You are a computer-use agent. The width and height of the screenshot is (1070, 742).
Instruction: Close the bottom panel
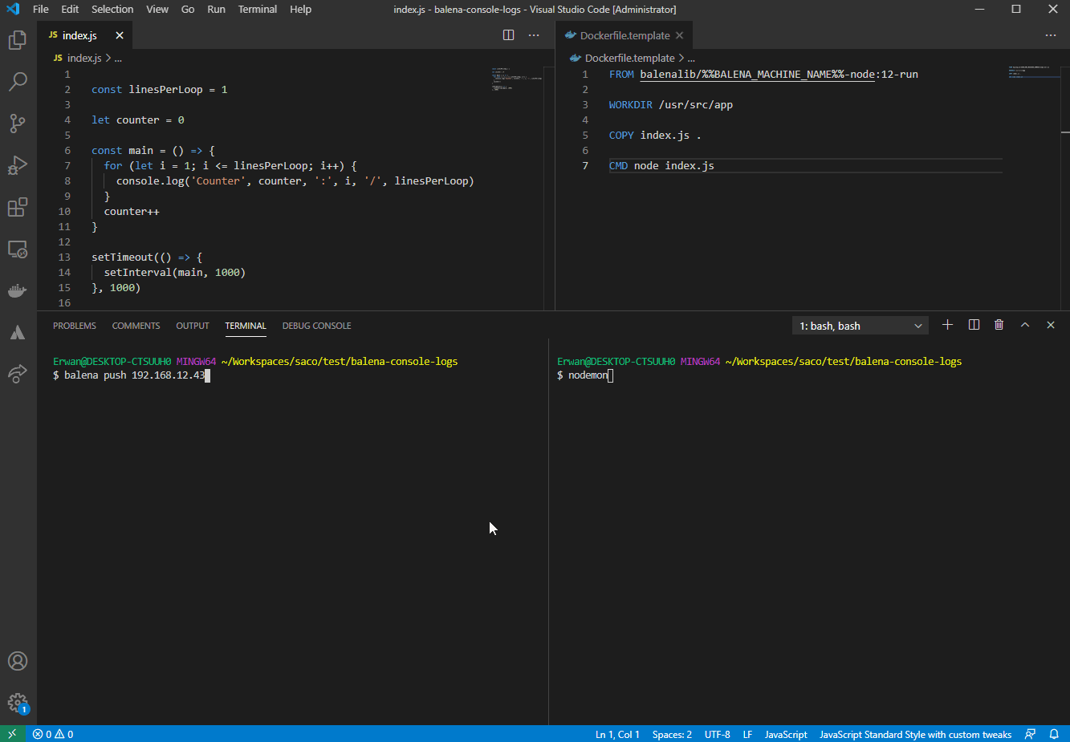(x=1051, y=325)
